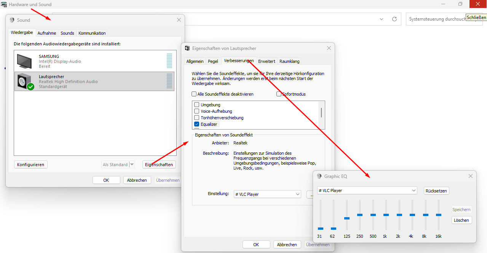Open the Pegel tab

pyautogui.click(x=213, y=61)
